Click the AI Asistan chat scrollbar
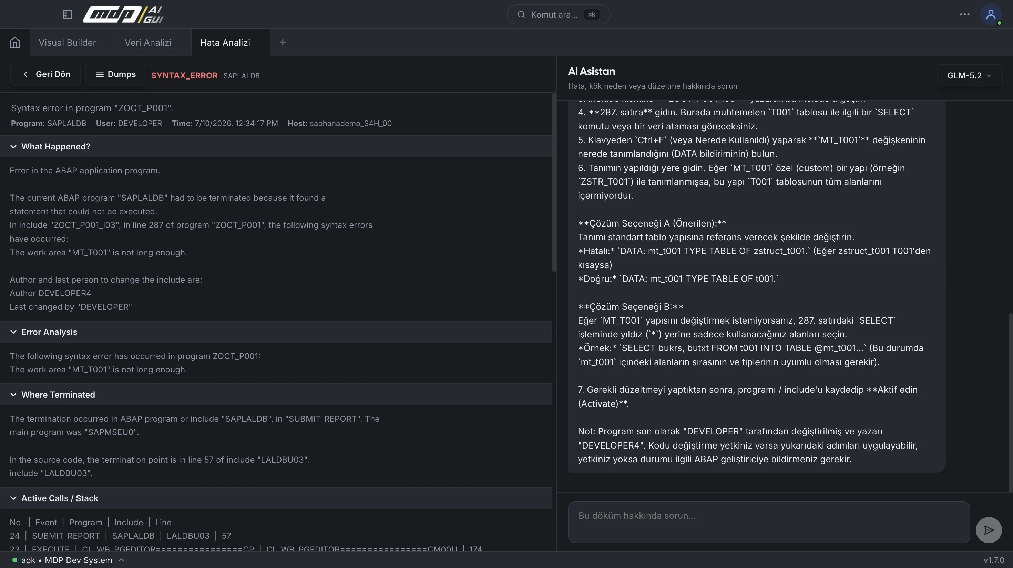1013x568 pixels. [1011, 403]
